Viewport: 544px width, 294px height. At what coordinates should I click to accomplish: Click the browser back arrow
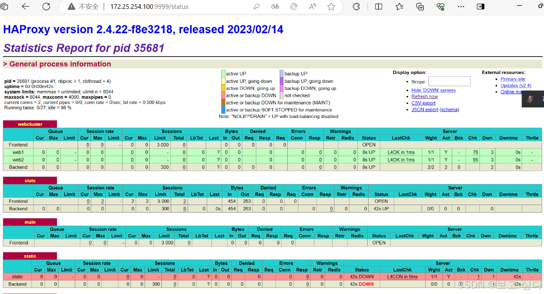(26, 6)
